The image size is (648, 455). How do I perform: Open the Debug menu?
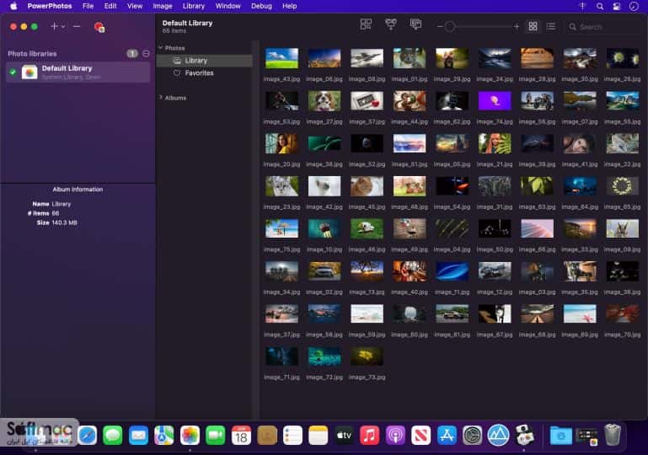261,6
